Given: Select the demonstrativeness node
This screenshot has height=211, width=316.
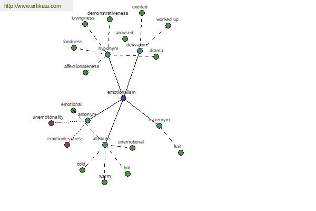Looking at the screenshot, I should click(x=110, y=20).
